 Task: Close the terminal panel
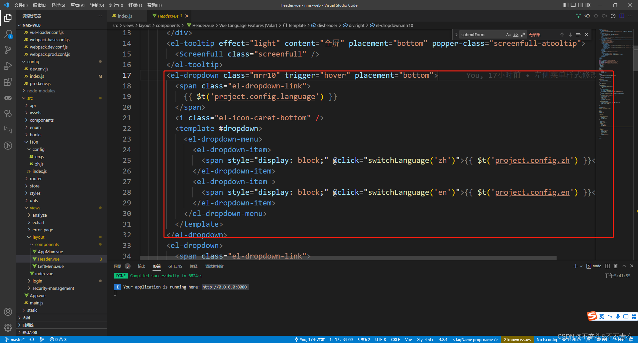click(632, 266)
